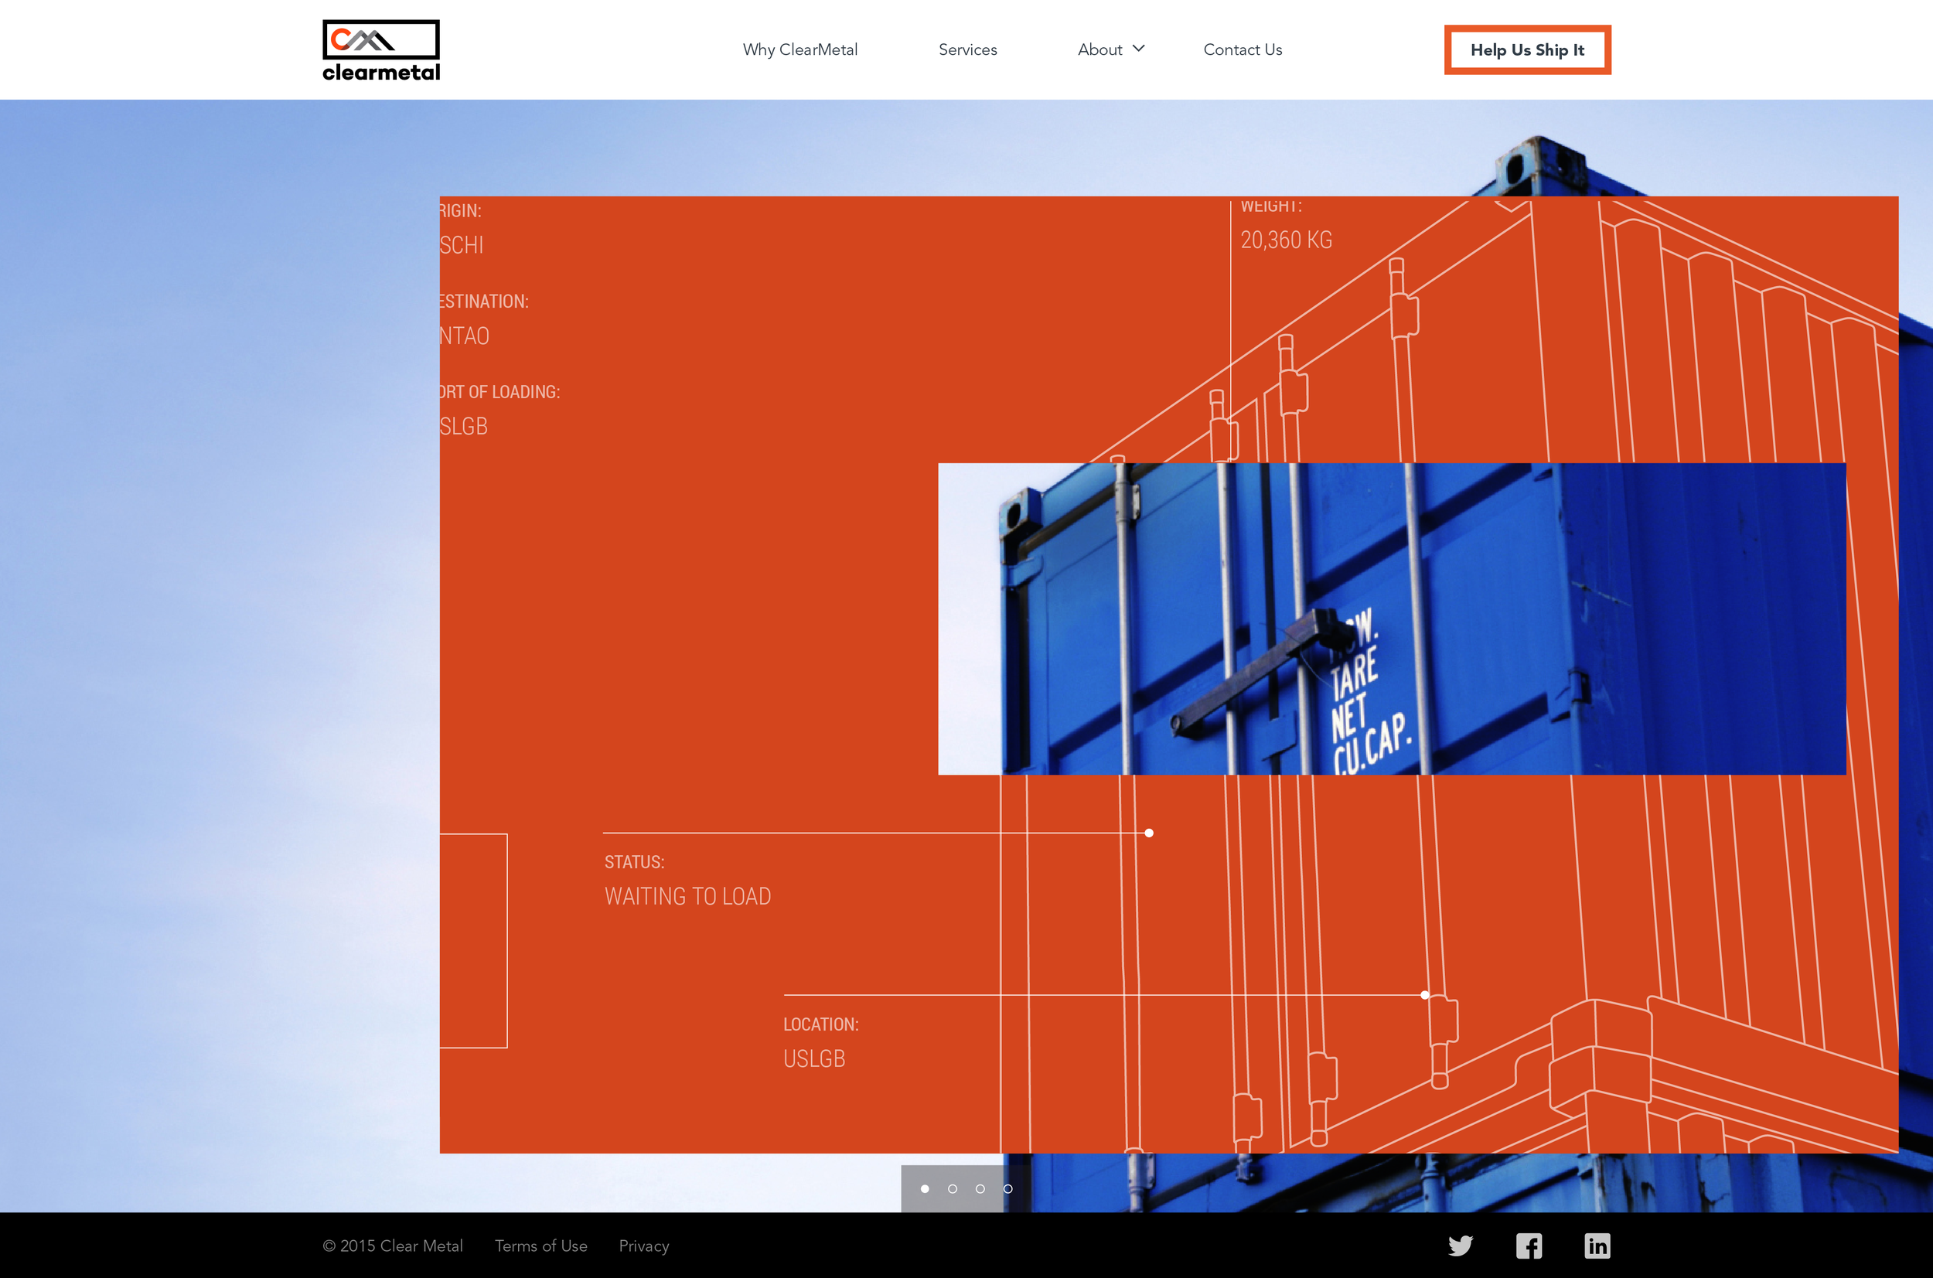Viewport: 1933px width, 1278px height.
Task: Click the © 2015 Clear Metal text
Action: [393, 1246]
